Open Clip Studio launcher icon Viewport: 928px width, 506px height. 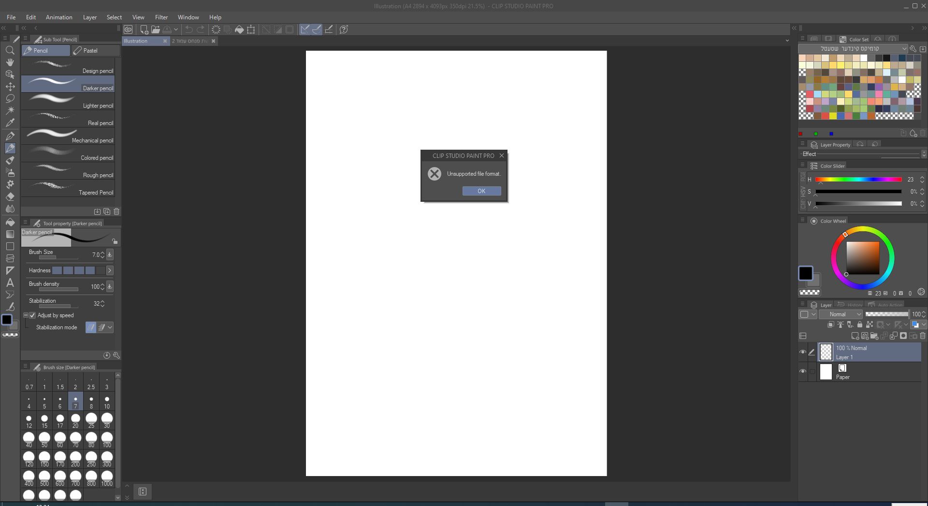128,29
